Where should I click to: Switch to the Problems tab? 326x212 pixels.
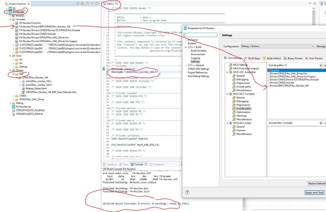point(111,165)
